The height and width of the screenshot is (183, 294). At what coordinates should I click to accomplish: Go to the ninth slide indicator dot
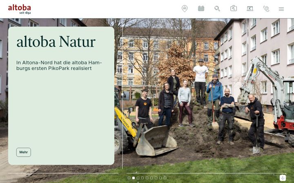coord(165,178)
